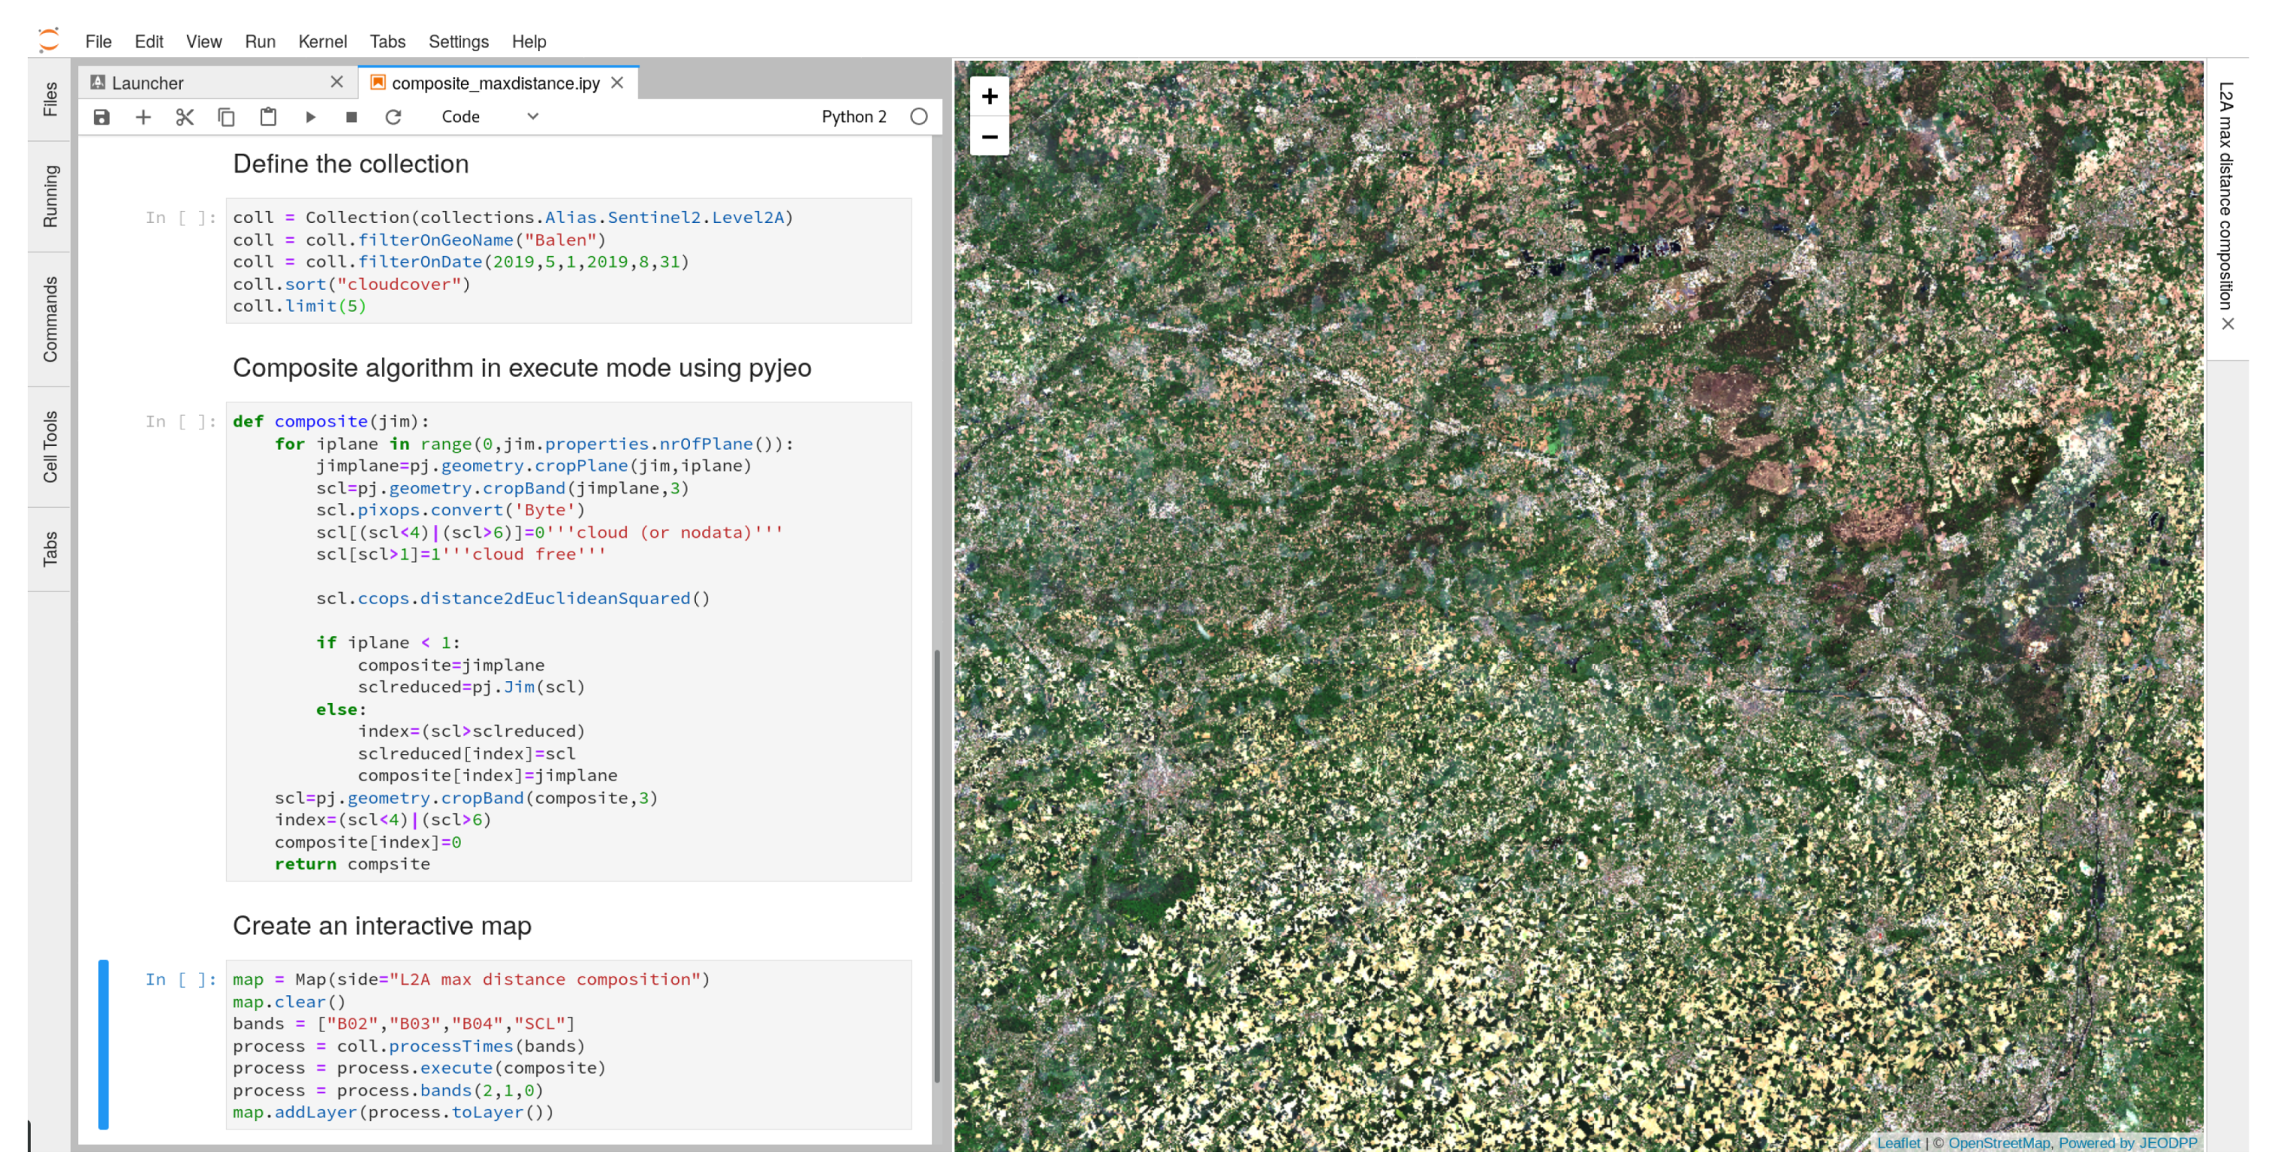Image resolution: width=2278 pixels, height=1167 pixels.
Task: Insert a new cell below using the plus icon
Action: (143, 117)
